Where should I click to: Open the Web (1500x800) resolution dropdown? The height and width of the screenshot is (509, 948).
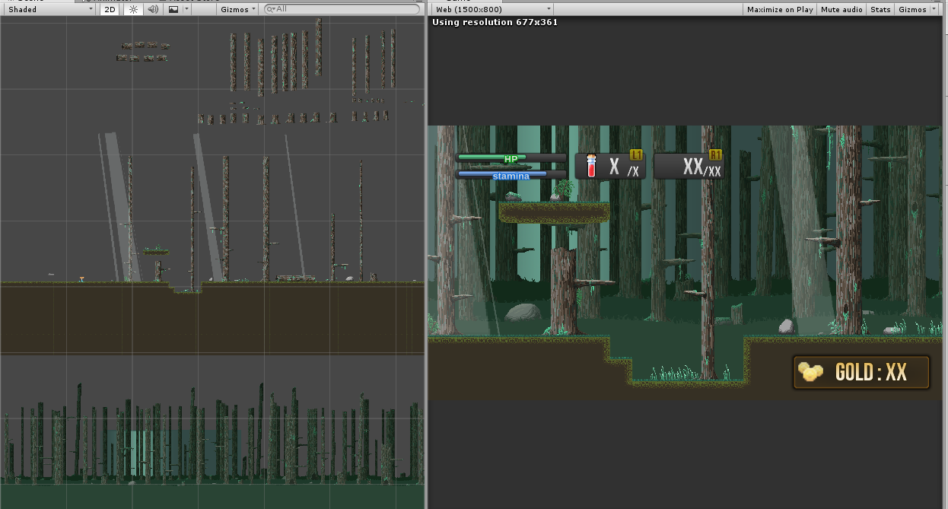(x=491, y=9)
